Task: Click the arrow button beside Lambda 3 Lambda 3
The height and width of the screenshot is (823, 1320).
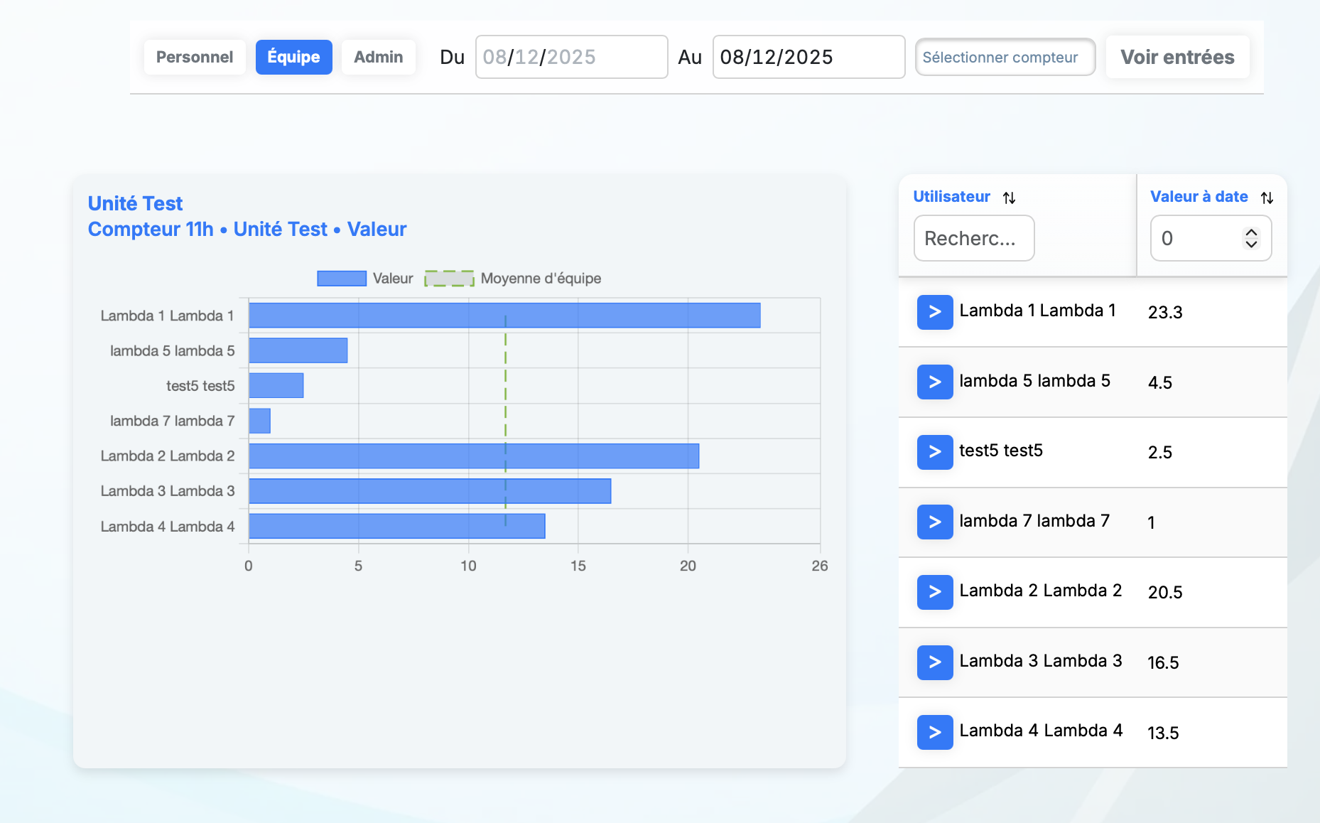Action: pos(934,662)
